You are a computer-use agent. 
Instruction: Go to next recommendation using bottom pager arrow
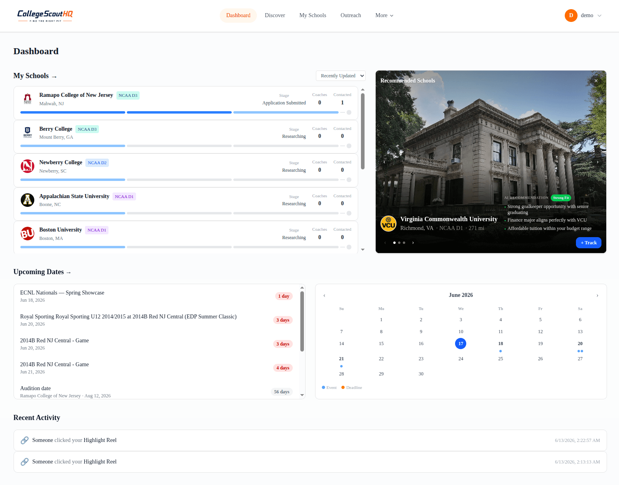click(x=413, y=243)
